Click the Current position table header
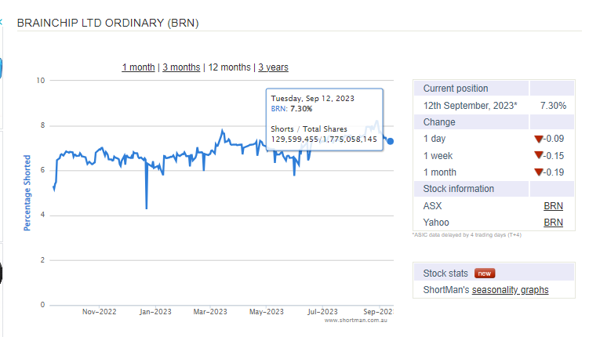The width and height of the screenshot is (589, 337). [x=456, y=89]
